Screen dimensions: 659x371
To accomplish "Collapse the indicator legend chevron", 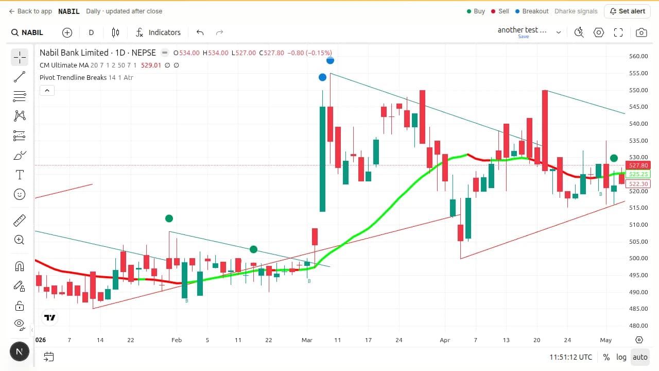I will 47,91.
